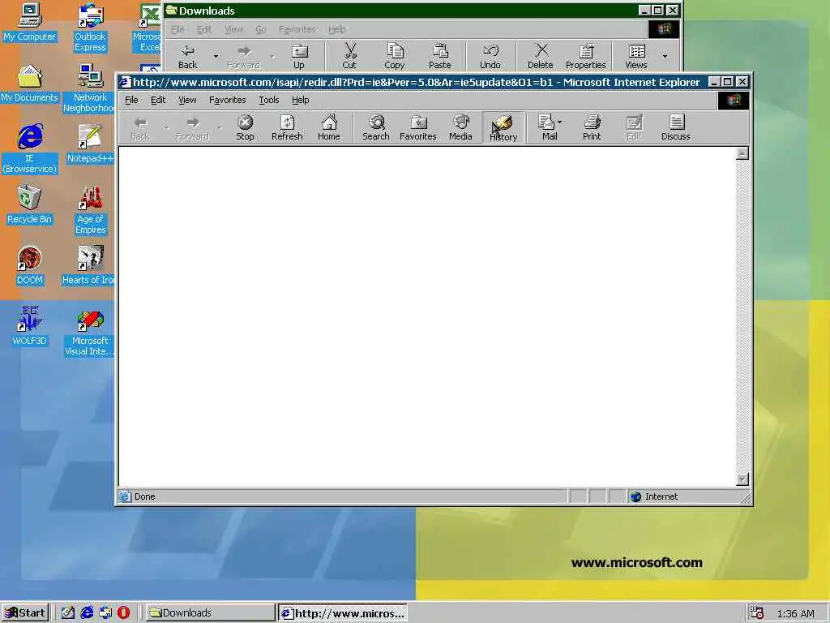Screen dimensions: 830x623
Task: Click the scroll up arrow in Internet Explorer
Action: tap(742, 153)
